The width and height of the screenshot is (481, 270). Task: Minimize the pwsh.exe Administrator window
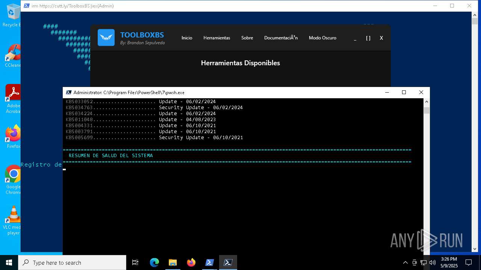[x=387, y=93]
